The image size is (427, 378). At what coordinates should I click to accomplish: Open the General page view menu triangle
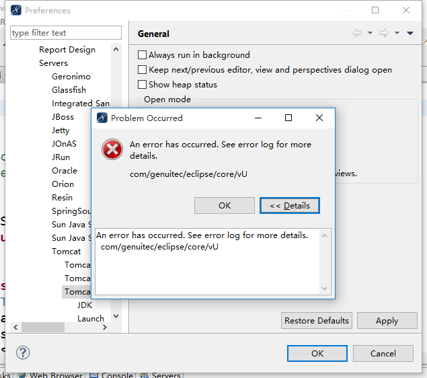[410, 33]
